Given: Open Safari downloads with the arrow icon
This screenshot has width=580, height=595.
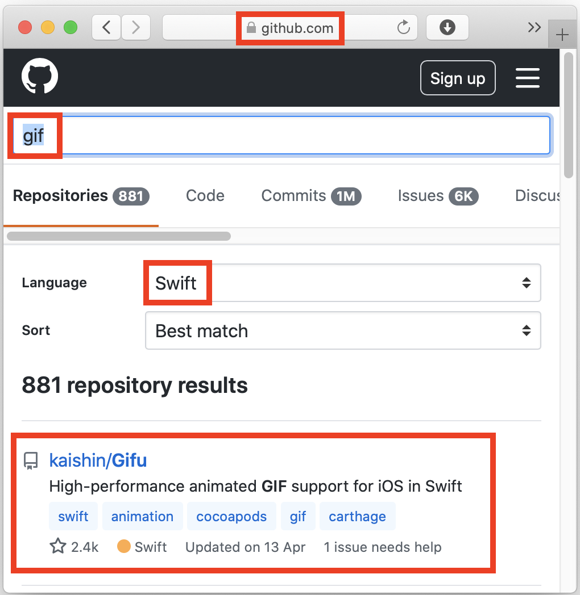Looking at the screenshot, I should coord(448,27).
